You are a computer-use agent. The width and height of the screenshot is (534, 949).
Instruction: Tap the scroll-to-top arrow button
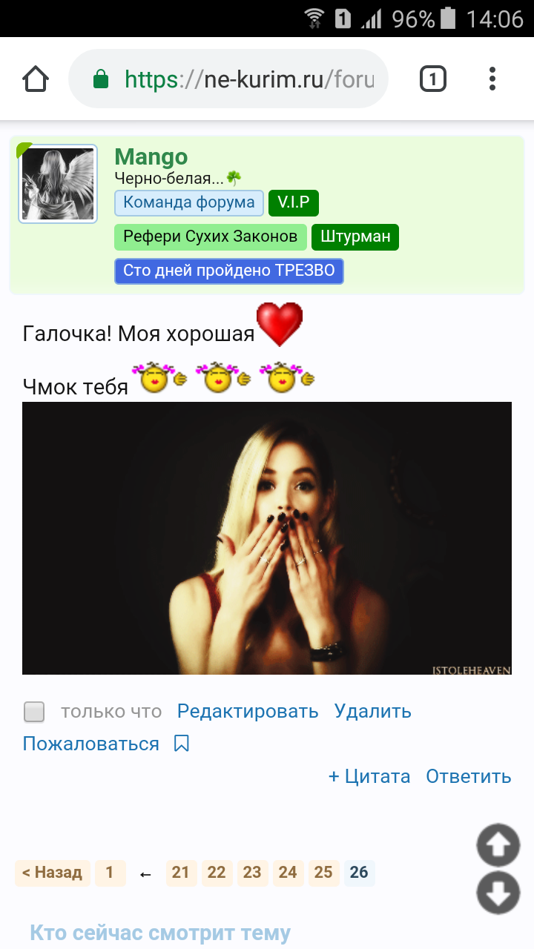pos(498,845)
